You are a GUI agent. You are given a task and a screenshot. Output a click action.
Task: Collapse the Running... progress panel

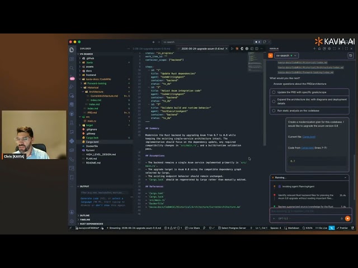point(345,178)
